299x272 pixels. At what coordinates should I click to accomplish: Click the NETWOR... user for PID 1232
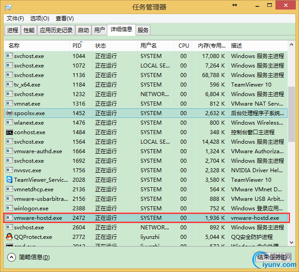[154, 94]
